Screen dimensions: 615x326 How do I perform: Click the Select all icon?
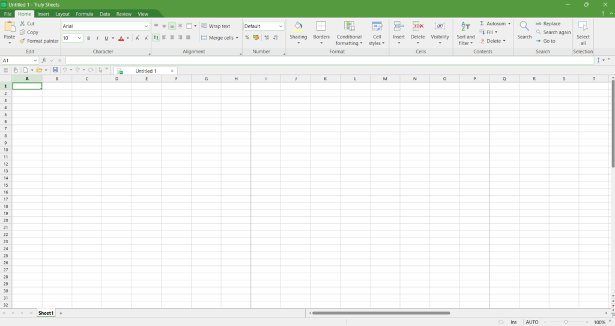[583, 26]
